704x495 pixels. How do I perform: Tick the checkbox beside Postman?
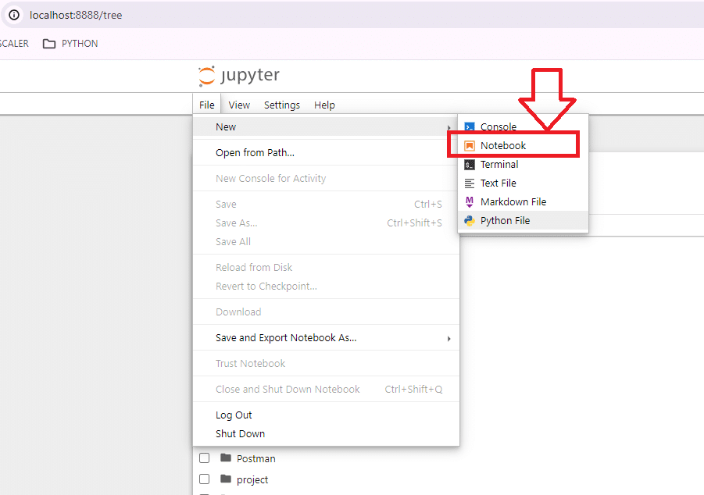point(204,458)
